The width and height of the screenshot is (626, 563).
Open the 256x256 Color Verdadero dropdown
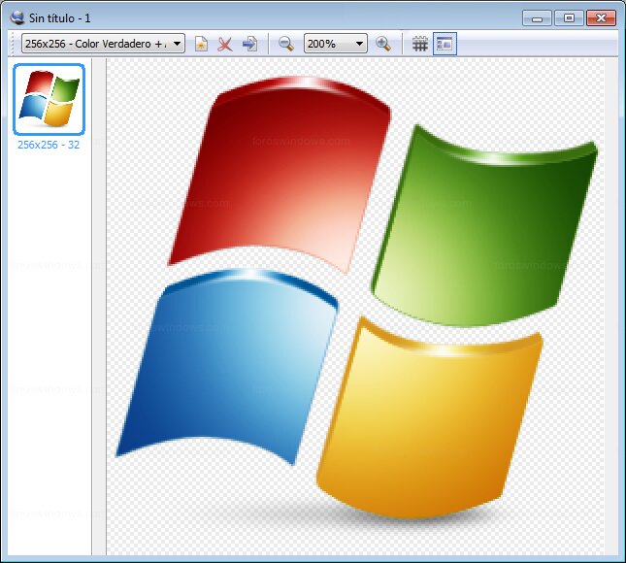(x=103, y=44)
